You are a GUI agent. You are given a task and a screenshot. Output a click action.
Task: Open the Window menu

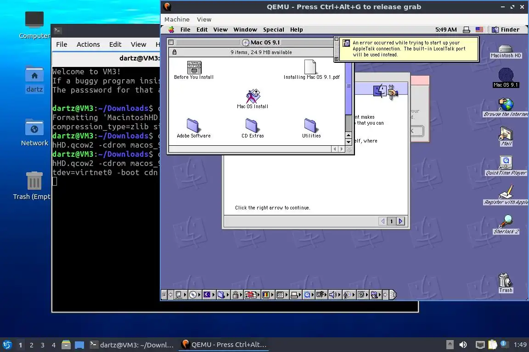[x=245, y=30]
